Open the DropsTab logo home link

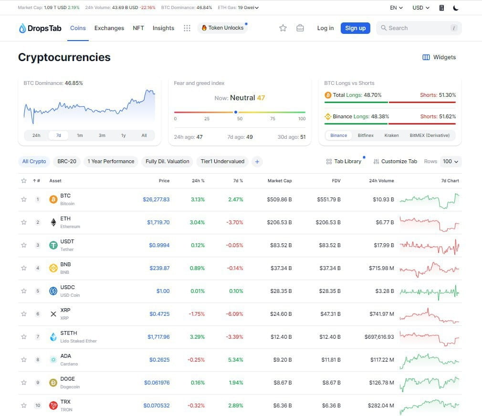(x=40, y=28)
